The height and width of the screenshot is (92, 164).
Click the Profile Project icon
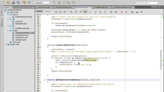pos(74,2)
